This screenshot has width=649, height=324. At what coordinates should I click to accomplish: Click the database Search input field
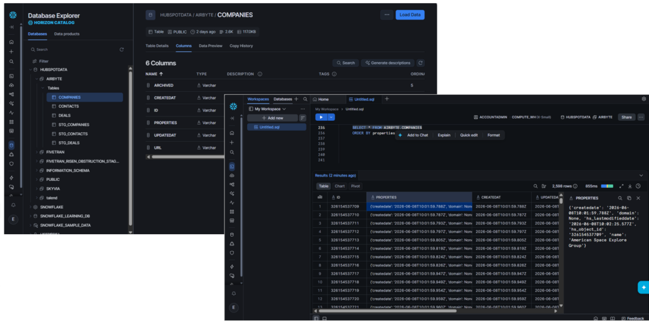pyautogui.click(x=75, y=49)
